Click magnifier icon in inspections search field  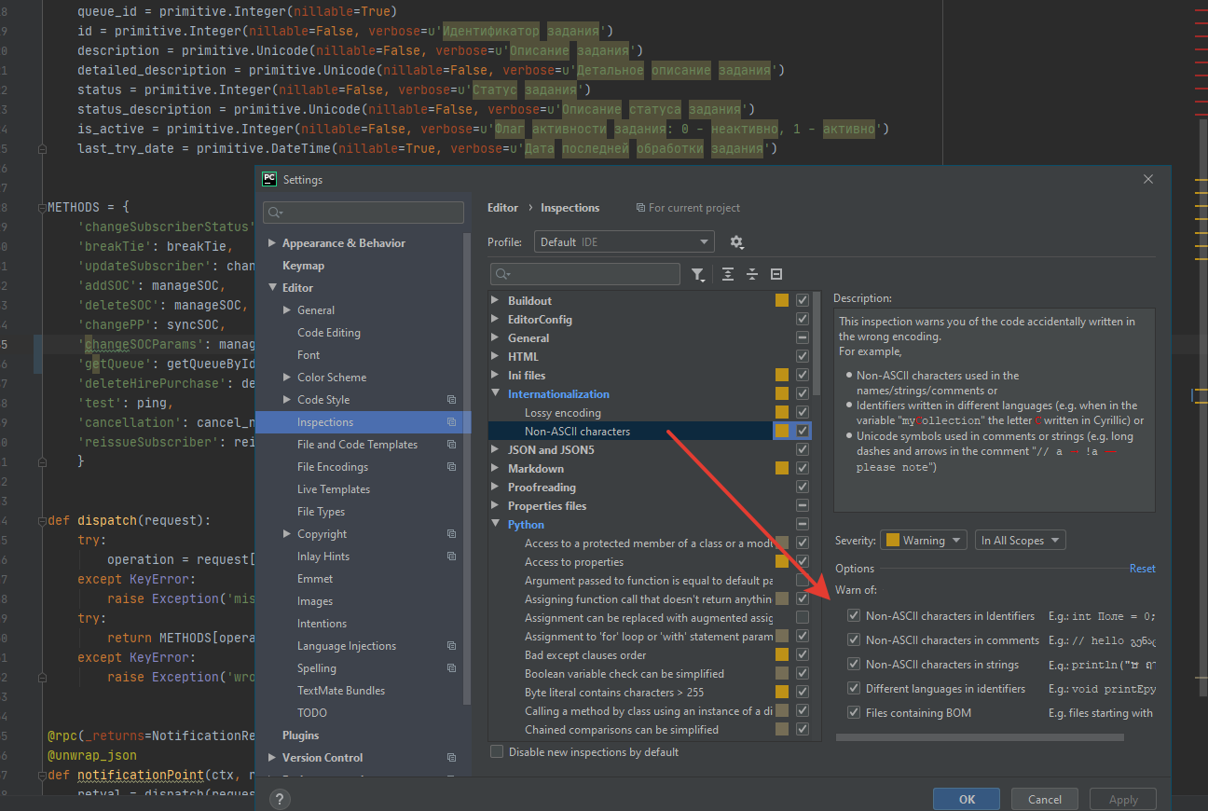point(503,274)
